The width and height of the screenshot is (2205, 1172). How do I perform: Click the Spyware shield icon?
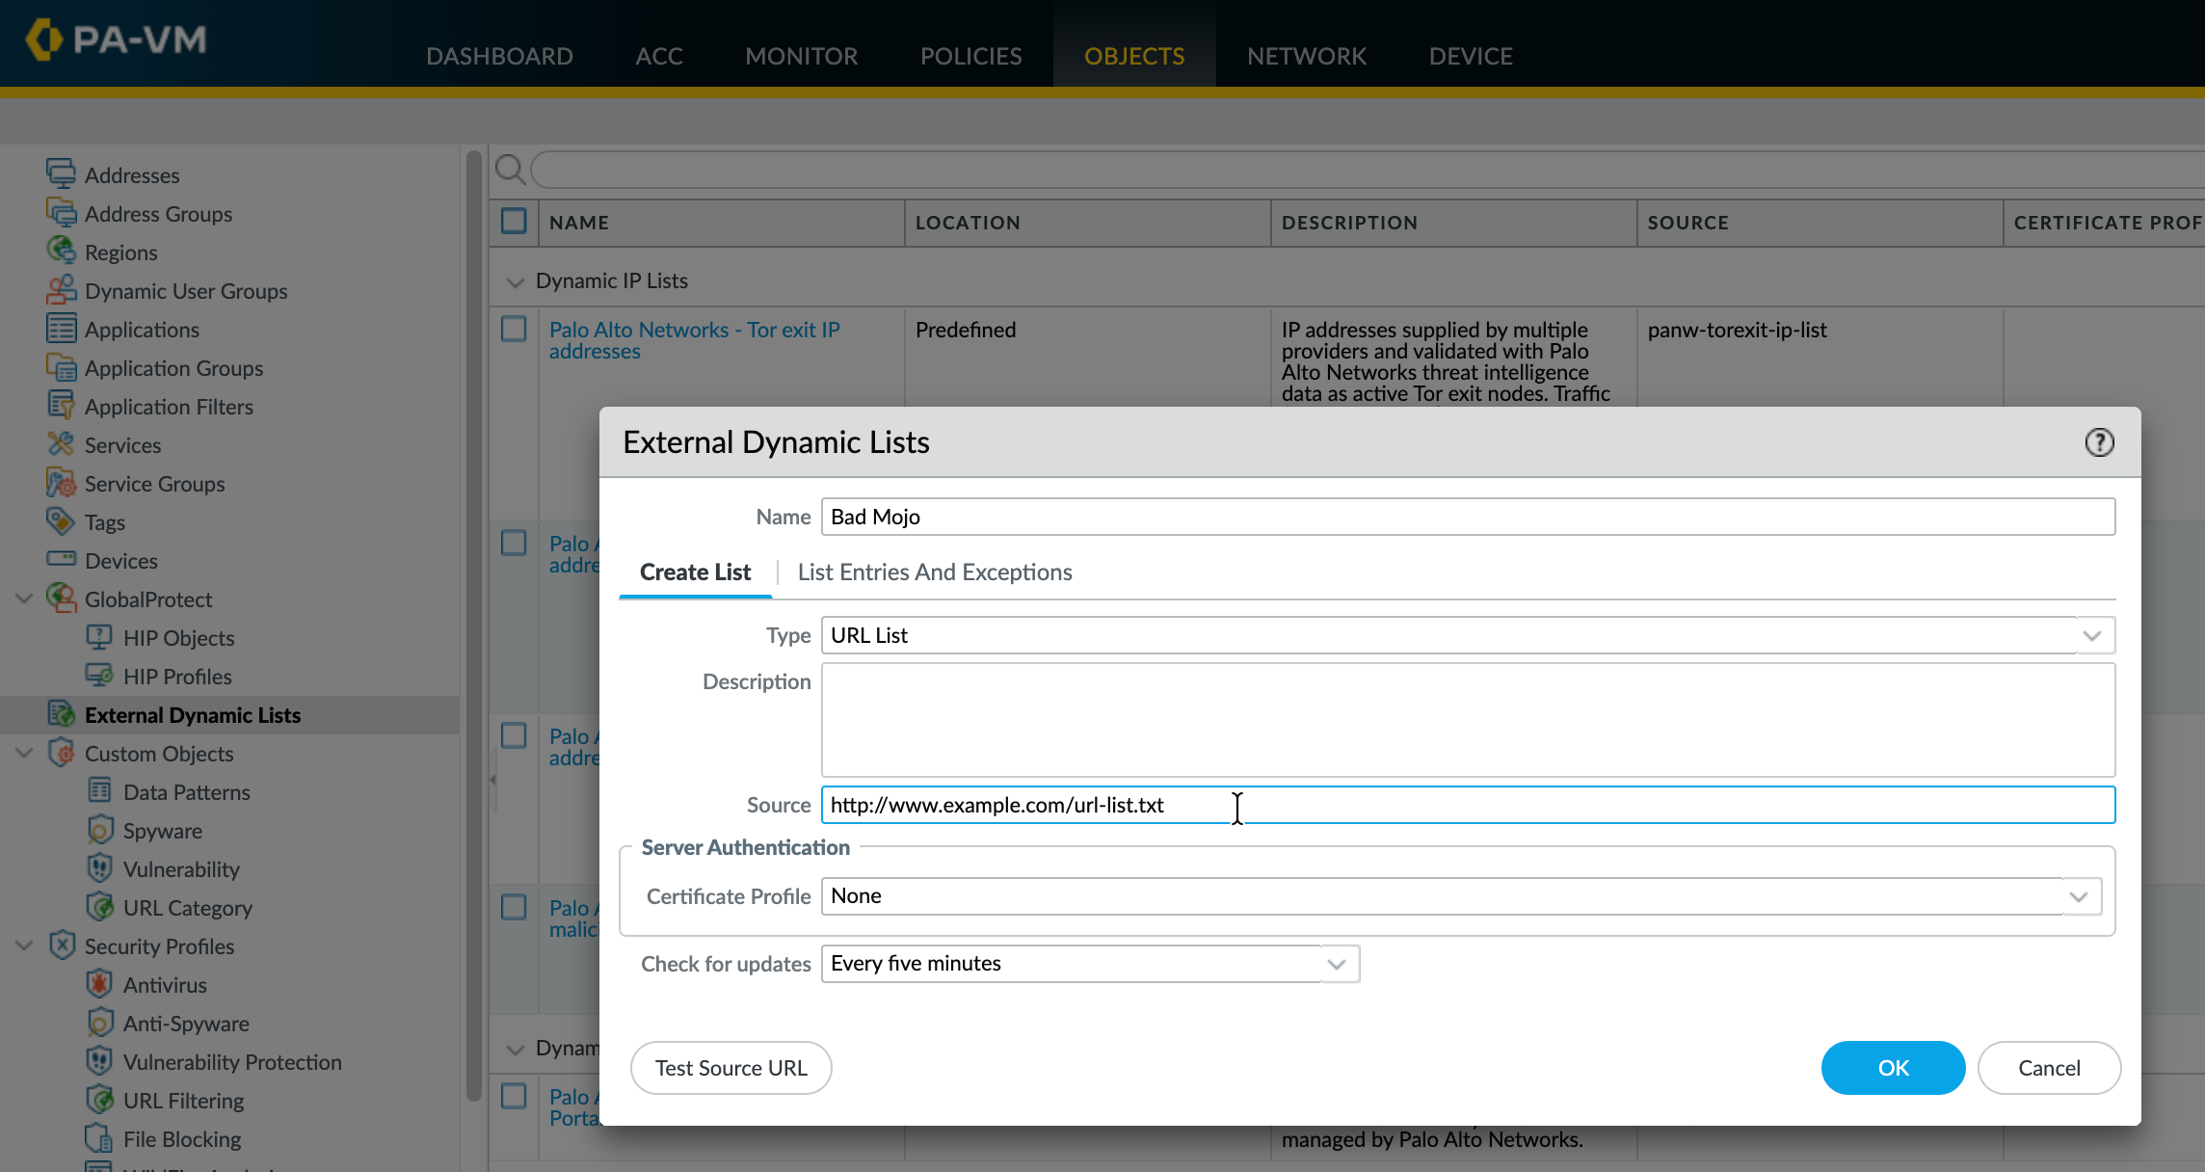tap(99, 830)
